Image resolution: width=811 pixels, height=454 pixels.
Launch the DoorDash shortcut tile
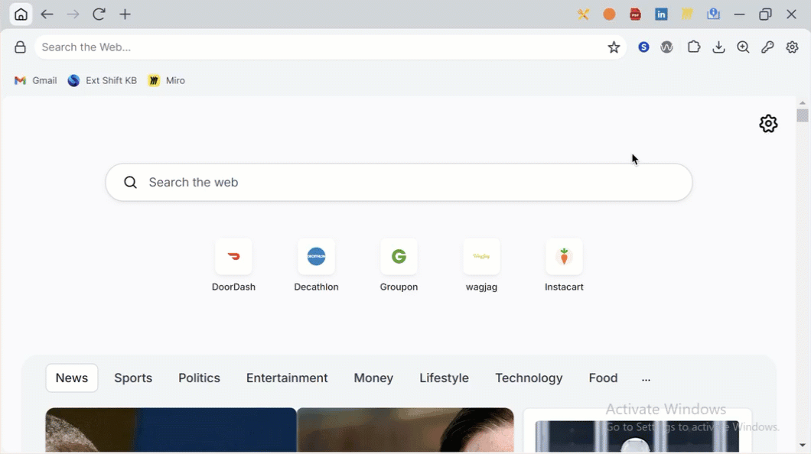233,258
